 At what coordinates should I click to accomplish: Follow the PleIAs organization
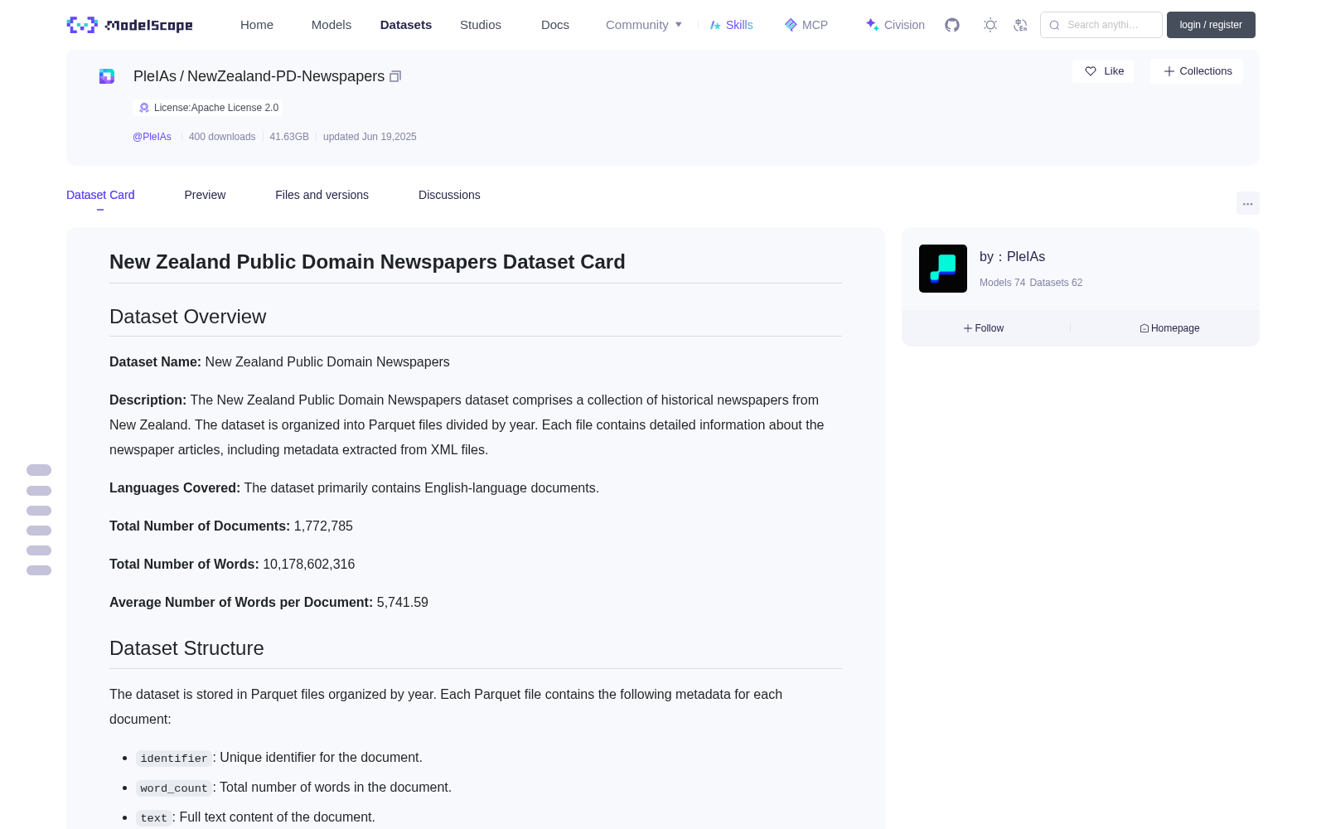984,328
